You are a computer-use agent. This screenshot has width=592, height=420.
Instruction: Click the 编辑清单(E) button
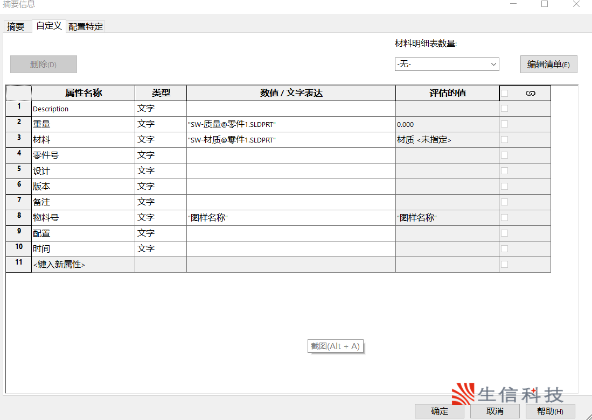click(548, 64)
